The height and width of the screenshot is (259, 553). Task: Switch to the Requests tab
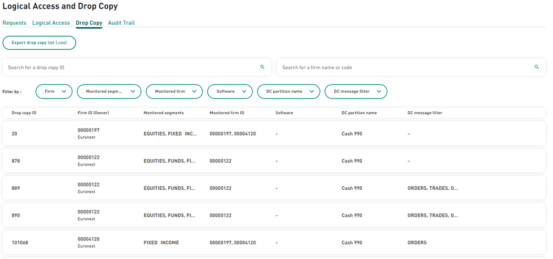tap(15, 23)
